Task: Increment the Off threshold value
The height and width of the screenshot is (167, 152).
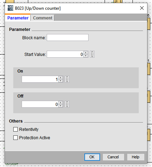Action: click(61, 103)
